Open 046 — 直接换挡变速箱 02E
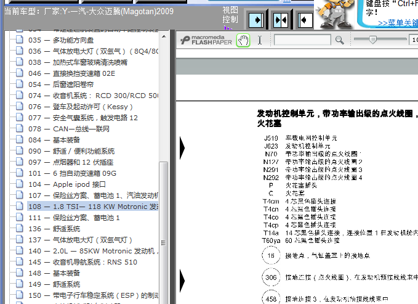 (71, 73)
